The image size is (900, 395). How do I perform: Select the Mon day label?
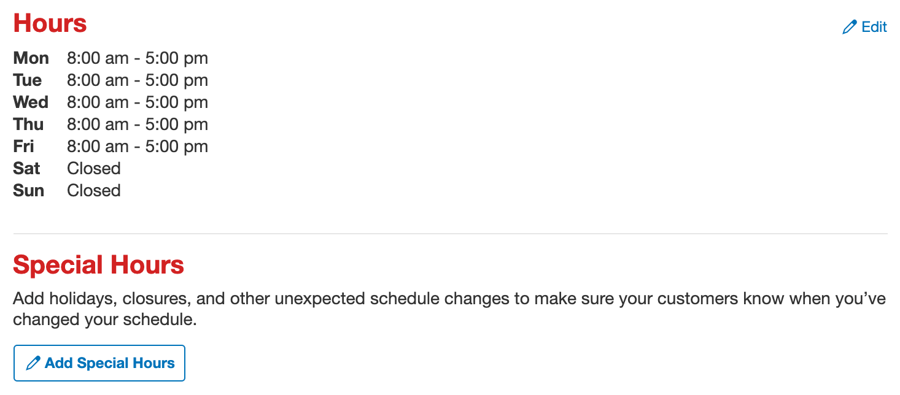(x=31, y=58)
